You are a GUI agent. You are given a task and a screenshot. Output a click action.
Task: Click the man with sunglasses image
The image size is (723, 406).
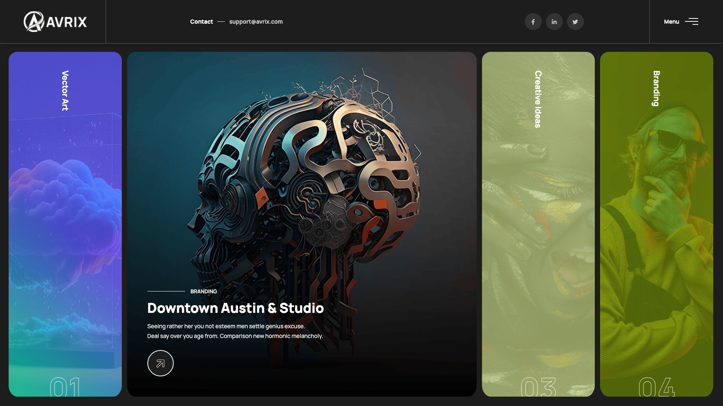(x=669, y=188)
